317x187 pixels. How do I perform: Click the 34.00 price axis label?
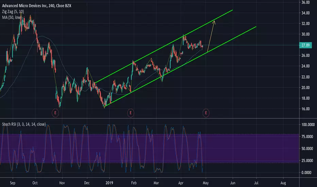[x=305, y=13]
